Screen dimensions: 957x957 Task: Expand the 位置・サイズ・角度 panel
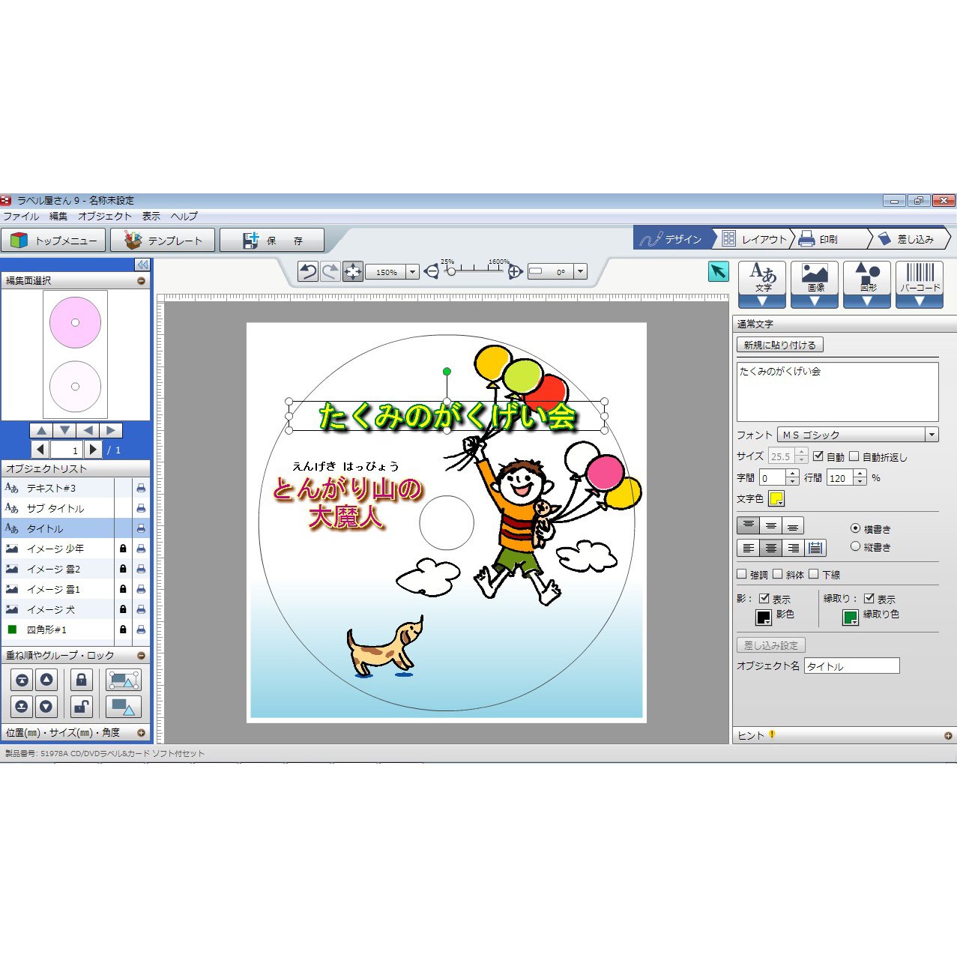tap(141, 732)
